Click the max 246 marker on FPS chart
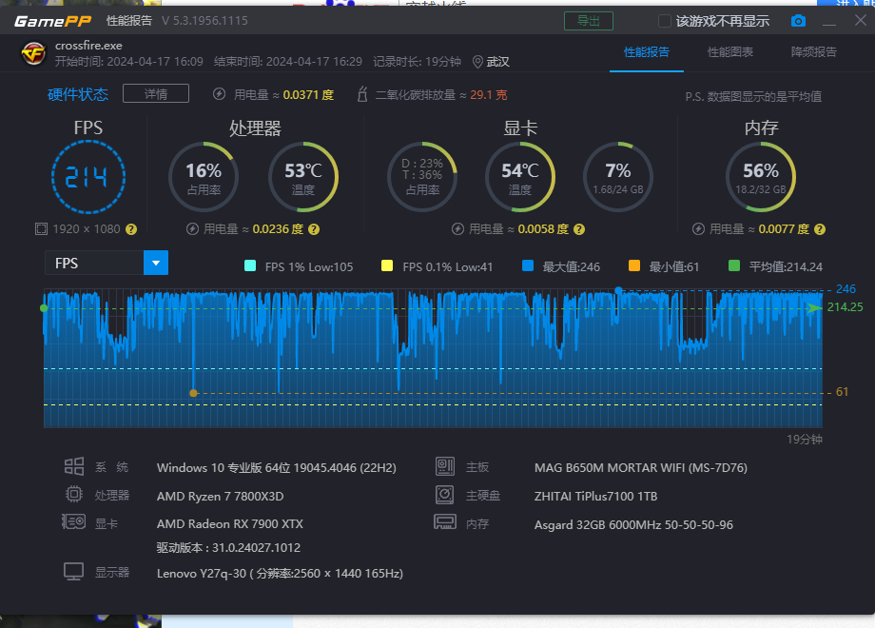The width and height of the screenshot is (875, 628). (x=618, y=290)
